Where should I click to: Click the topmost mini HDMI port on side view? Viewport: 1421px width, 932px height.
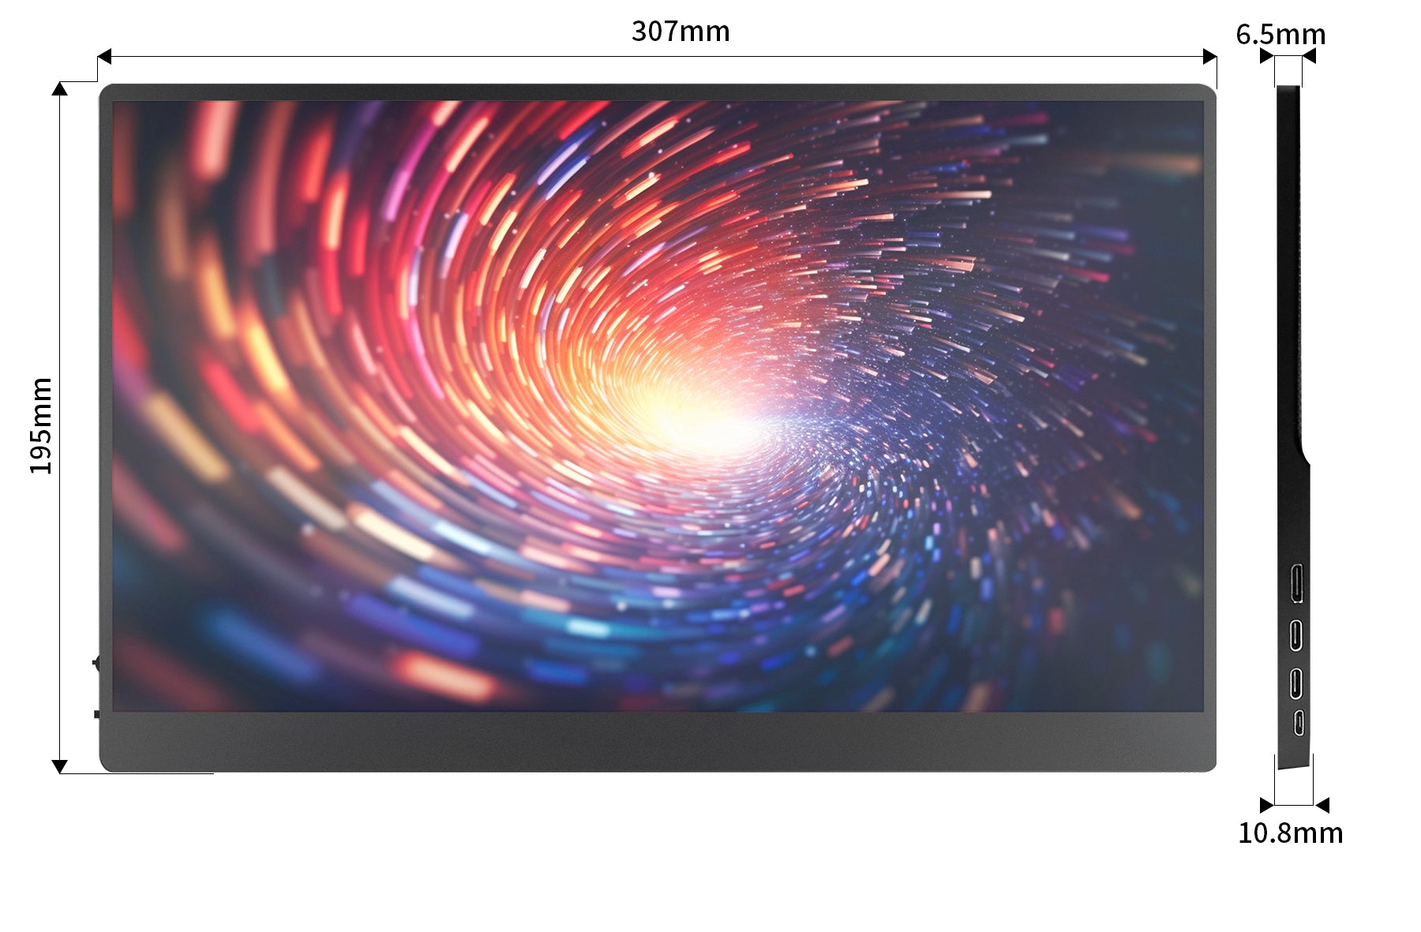coord(1296,582)
